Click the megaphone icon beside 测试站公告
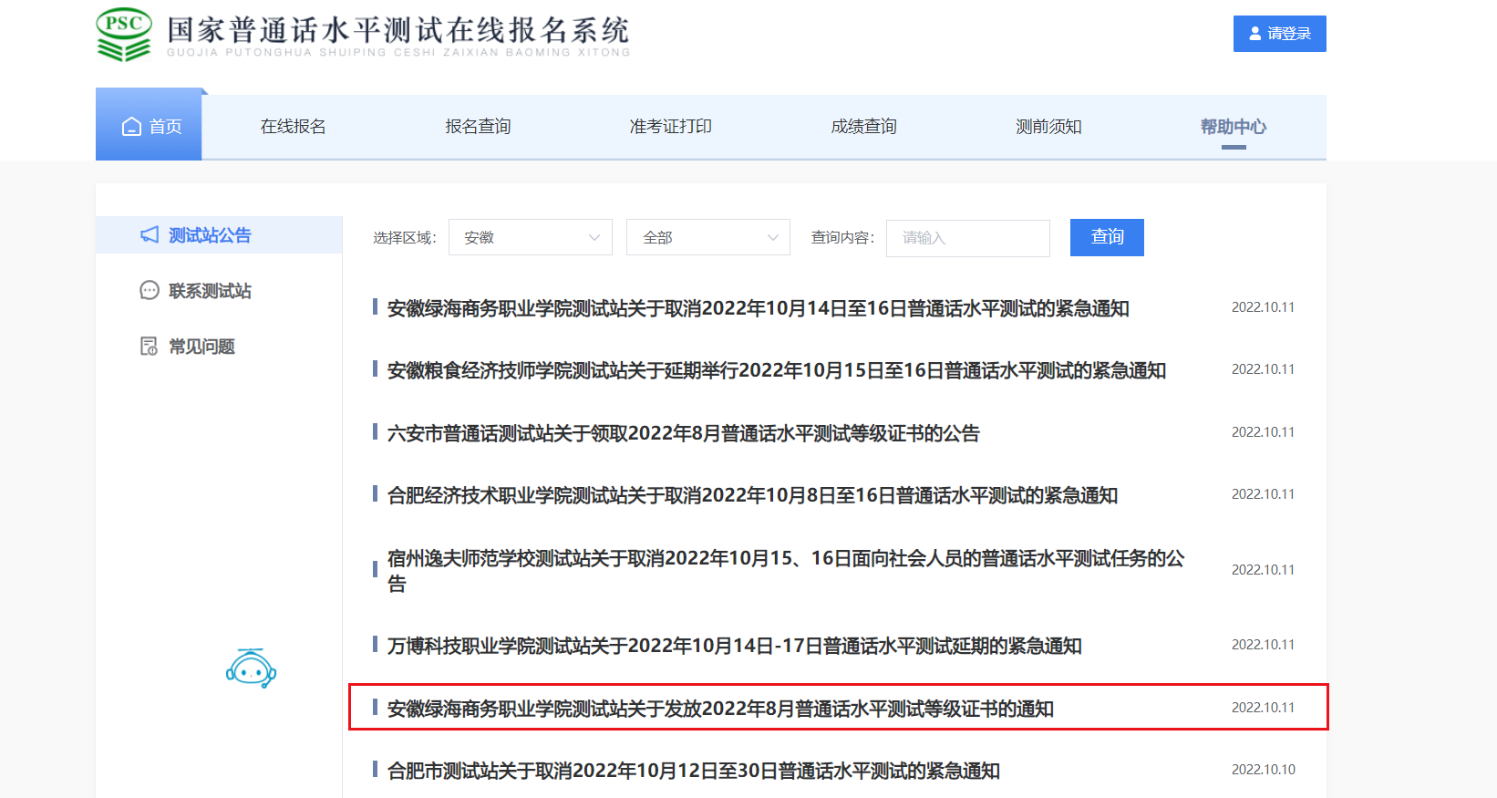This screenshot has width=1497, height=798. (150, 235)
